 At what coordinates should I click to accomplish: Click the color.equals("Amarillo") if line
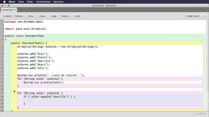(49, 97)
